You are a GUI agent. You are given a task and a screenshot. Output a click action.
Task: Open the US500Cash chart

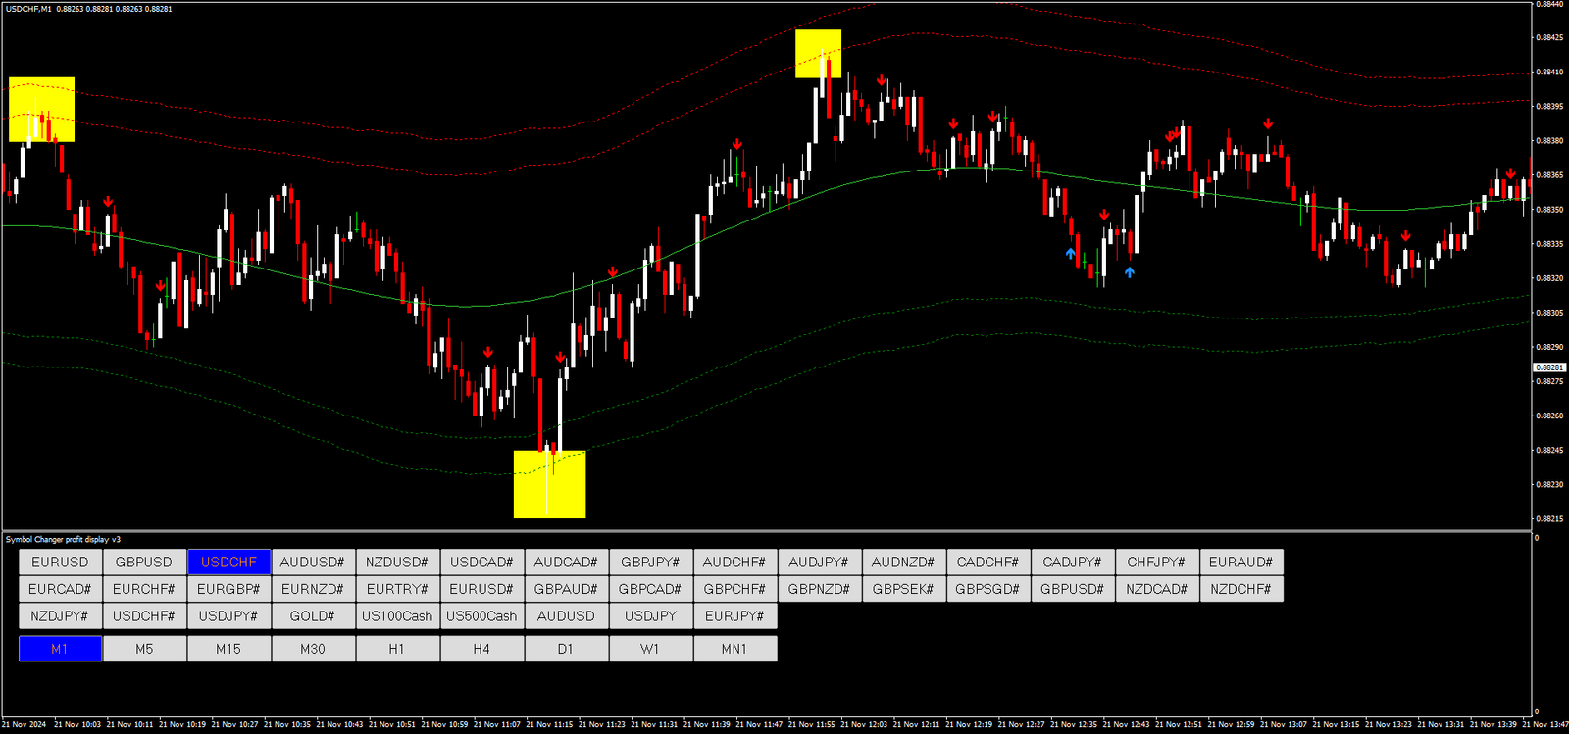[481, 616]
